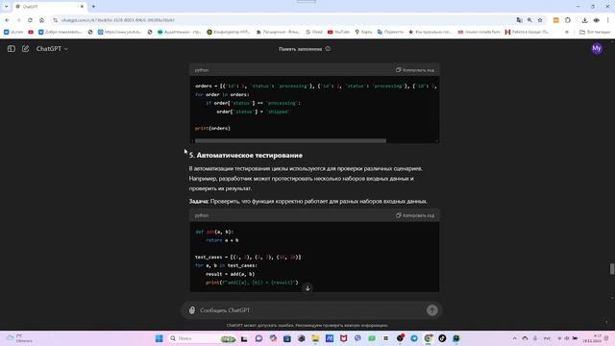Reload the current page

coord(30,20)
